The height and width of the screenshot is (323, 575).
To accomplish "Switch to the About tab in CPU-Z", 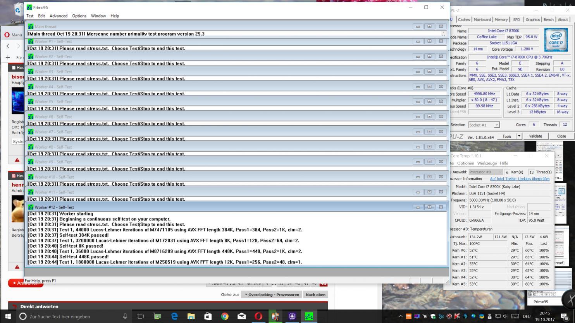I will pos(563,20).
